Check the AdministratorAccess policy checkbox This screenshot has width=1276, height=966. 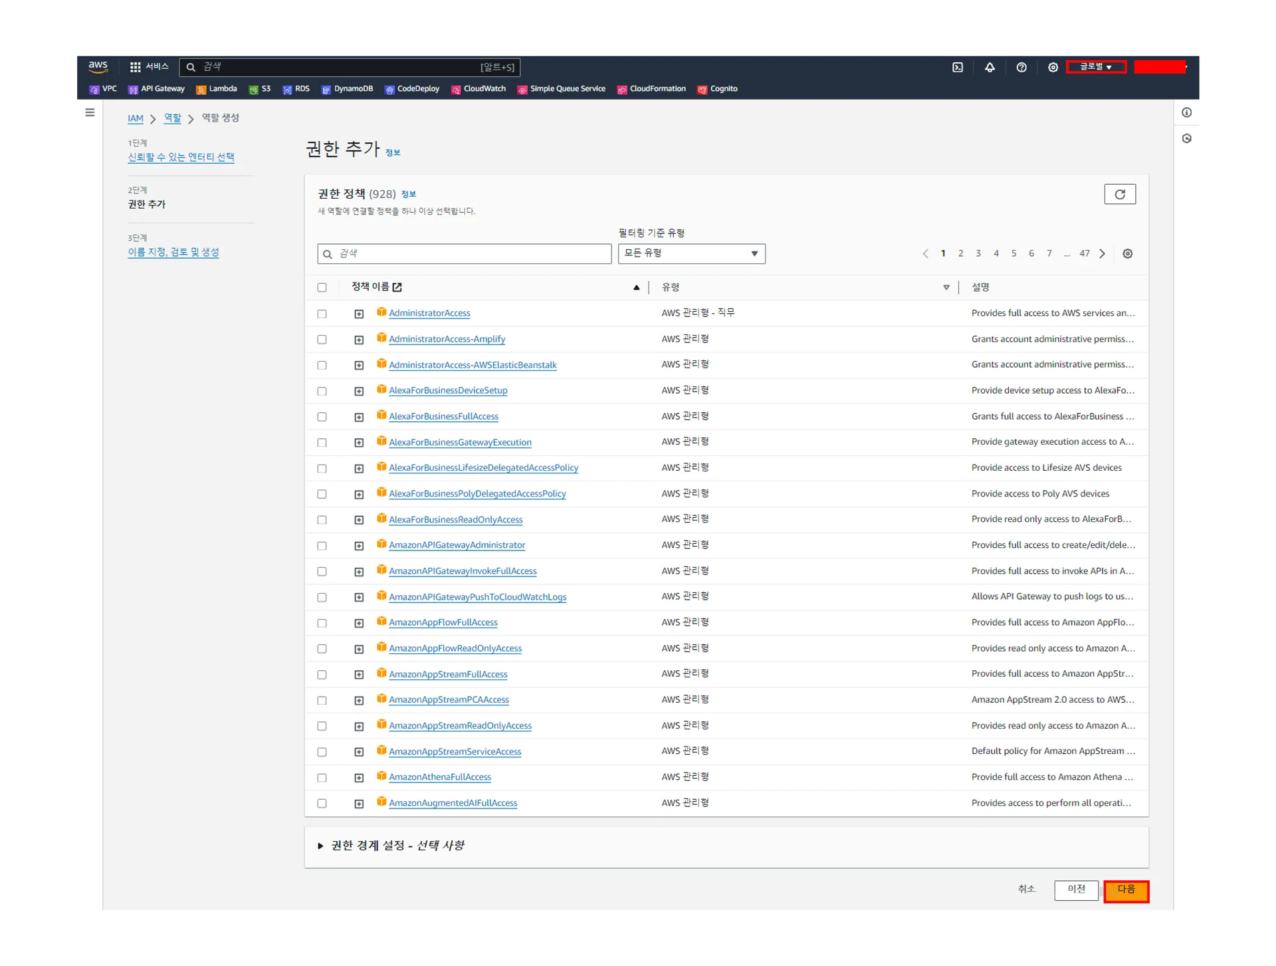pyautogui.click(x=322, y=314)
